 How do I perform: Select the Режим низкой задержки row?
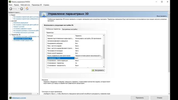(75, 53)
